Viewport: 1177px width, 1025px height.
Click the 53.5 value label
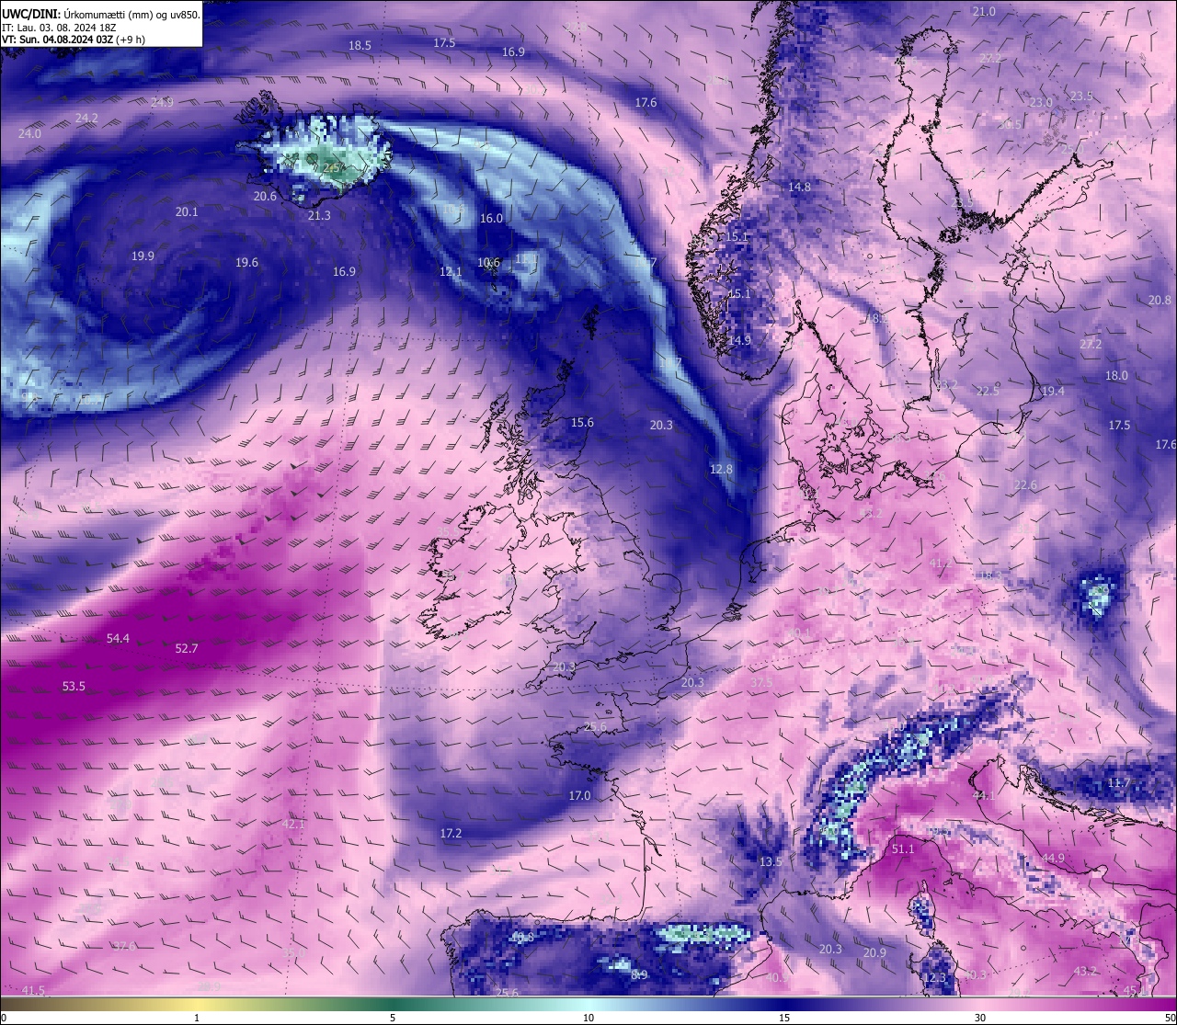coord(74,687)
